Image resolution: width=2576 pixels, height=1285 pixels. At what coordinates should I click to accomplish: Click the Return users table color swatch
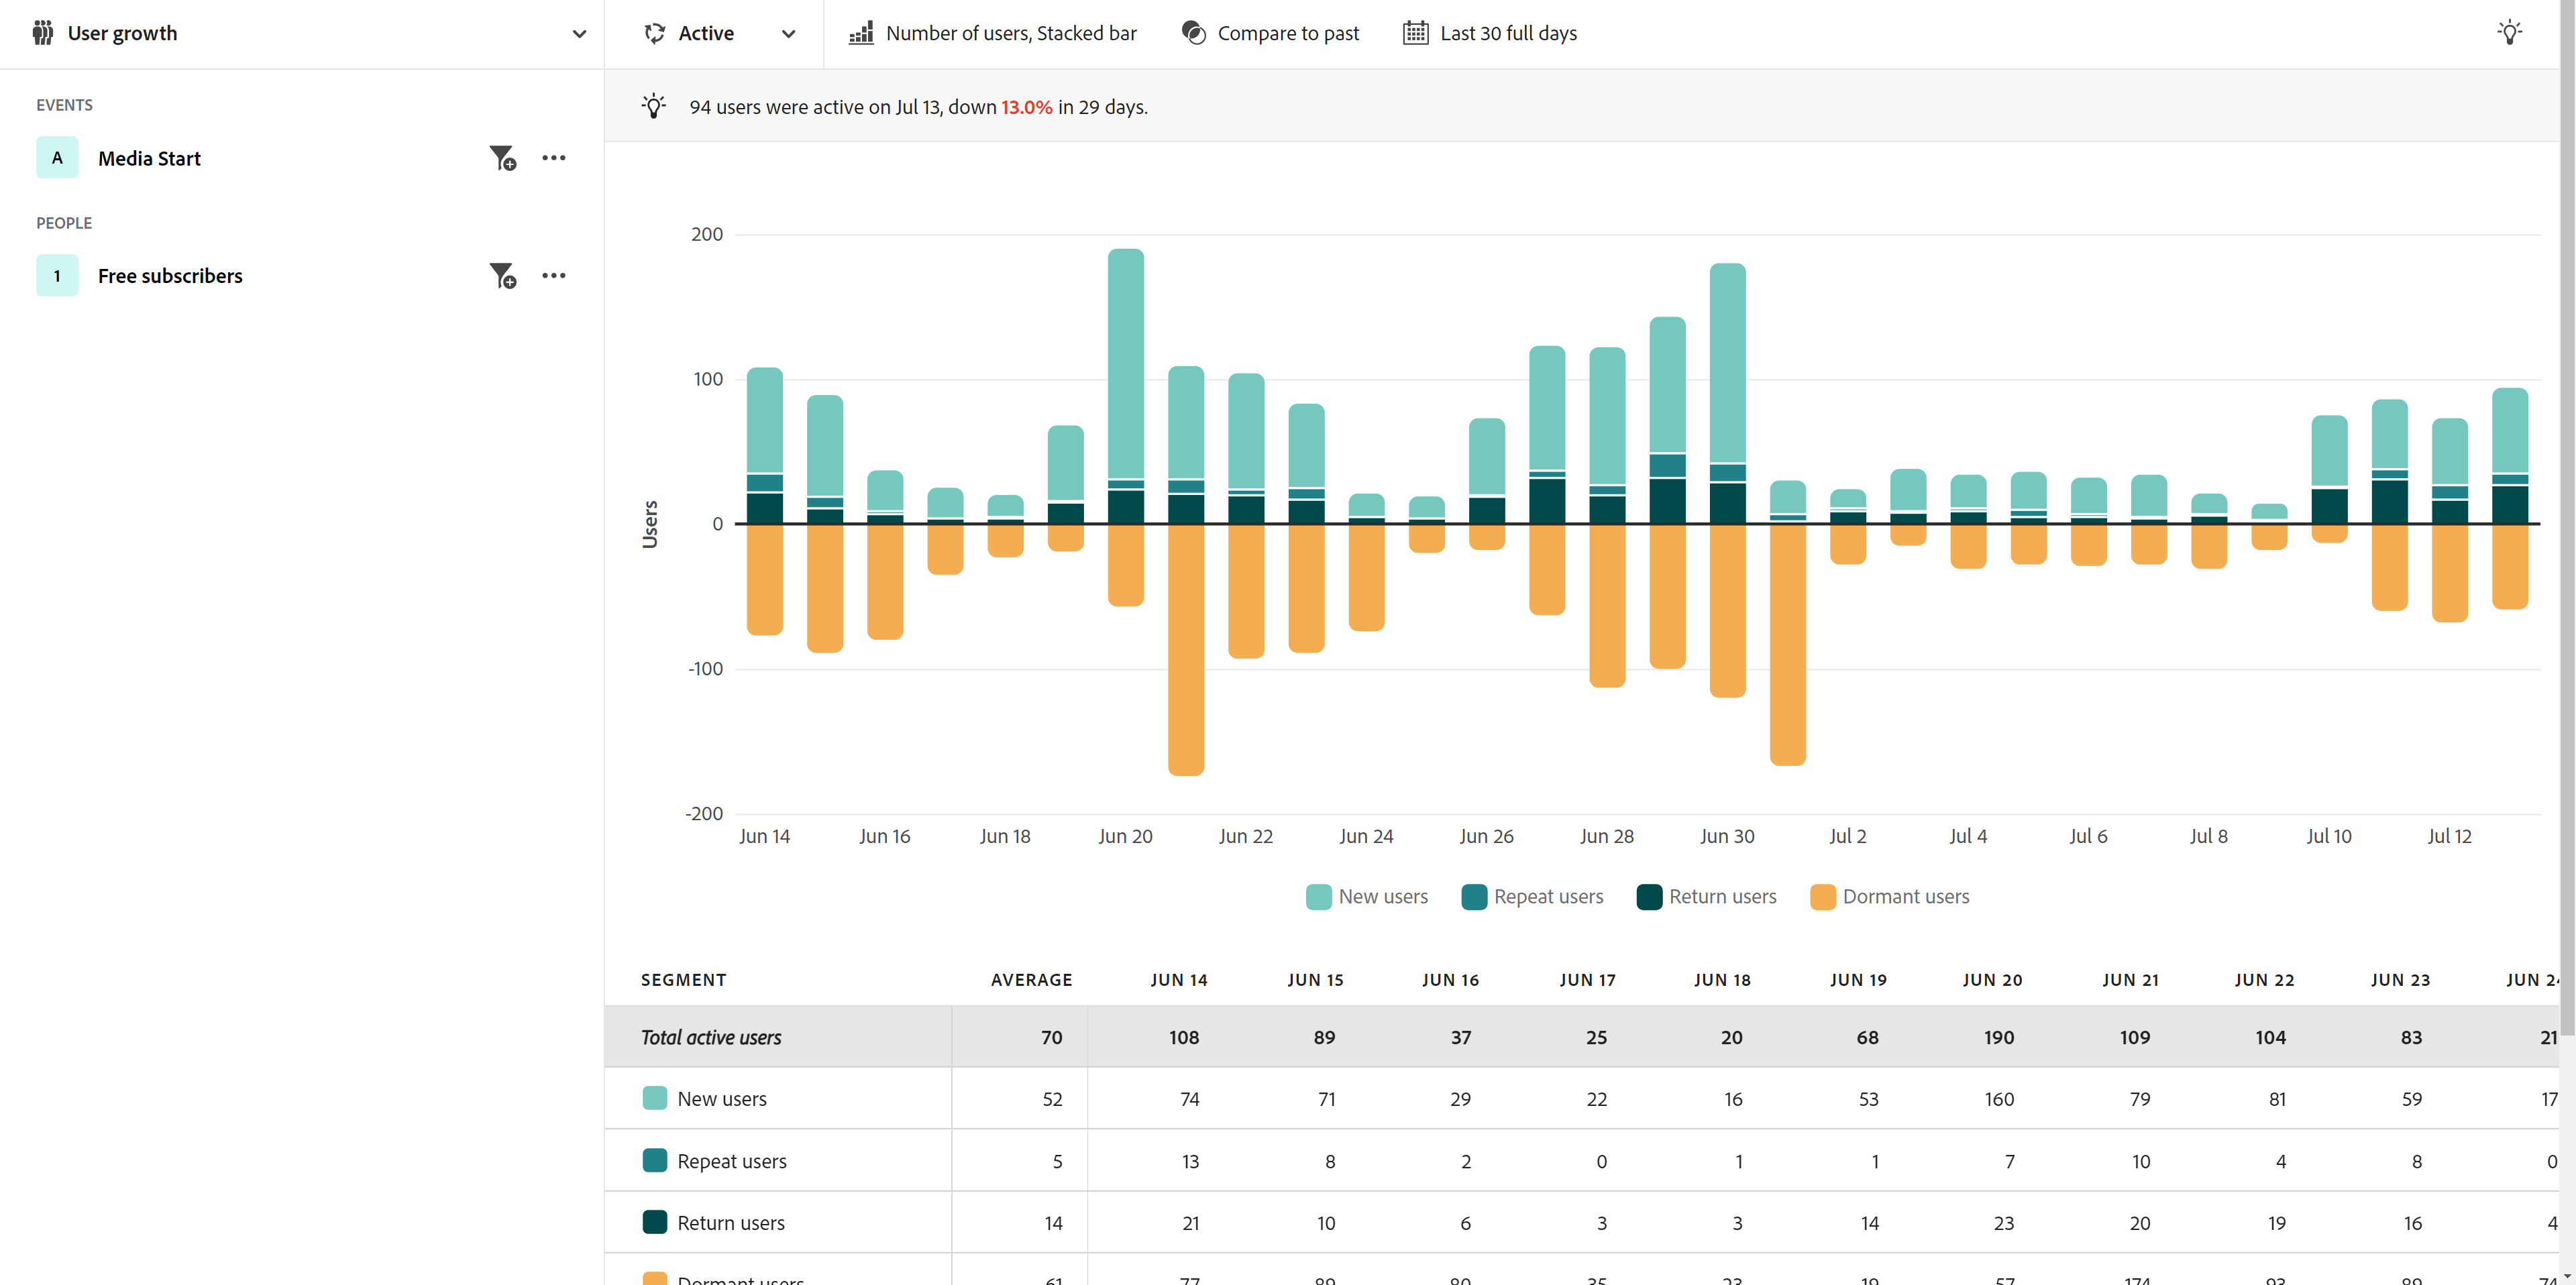tap(655, 1222)
